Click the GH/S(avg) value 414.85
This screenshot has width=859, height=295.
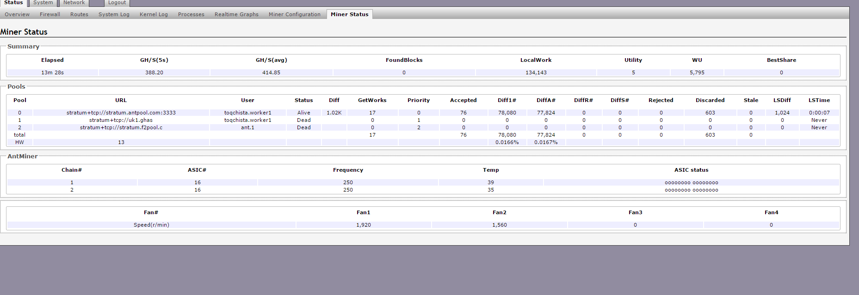click(x=271, y=72)
